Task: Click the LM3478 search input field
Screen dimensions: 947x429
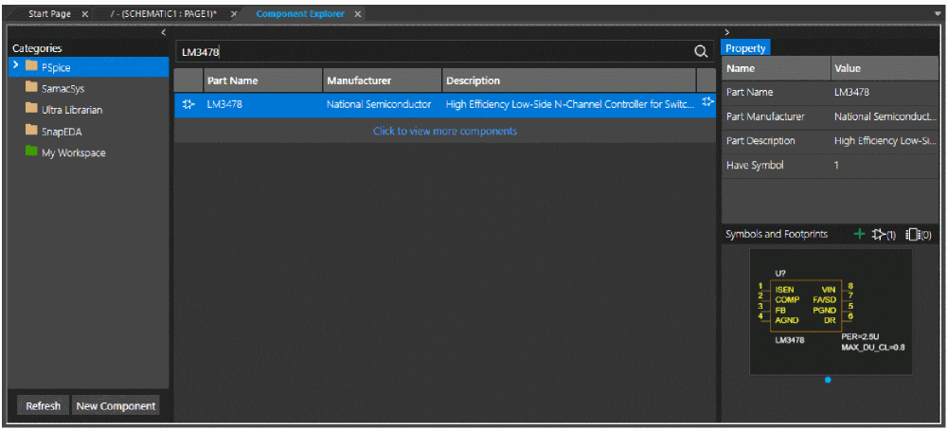Action: [x=433, y=53]
